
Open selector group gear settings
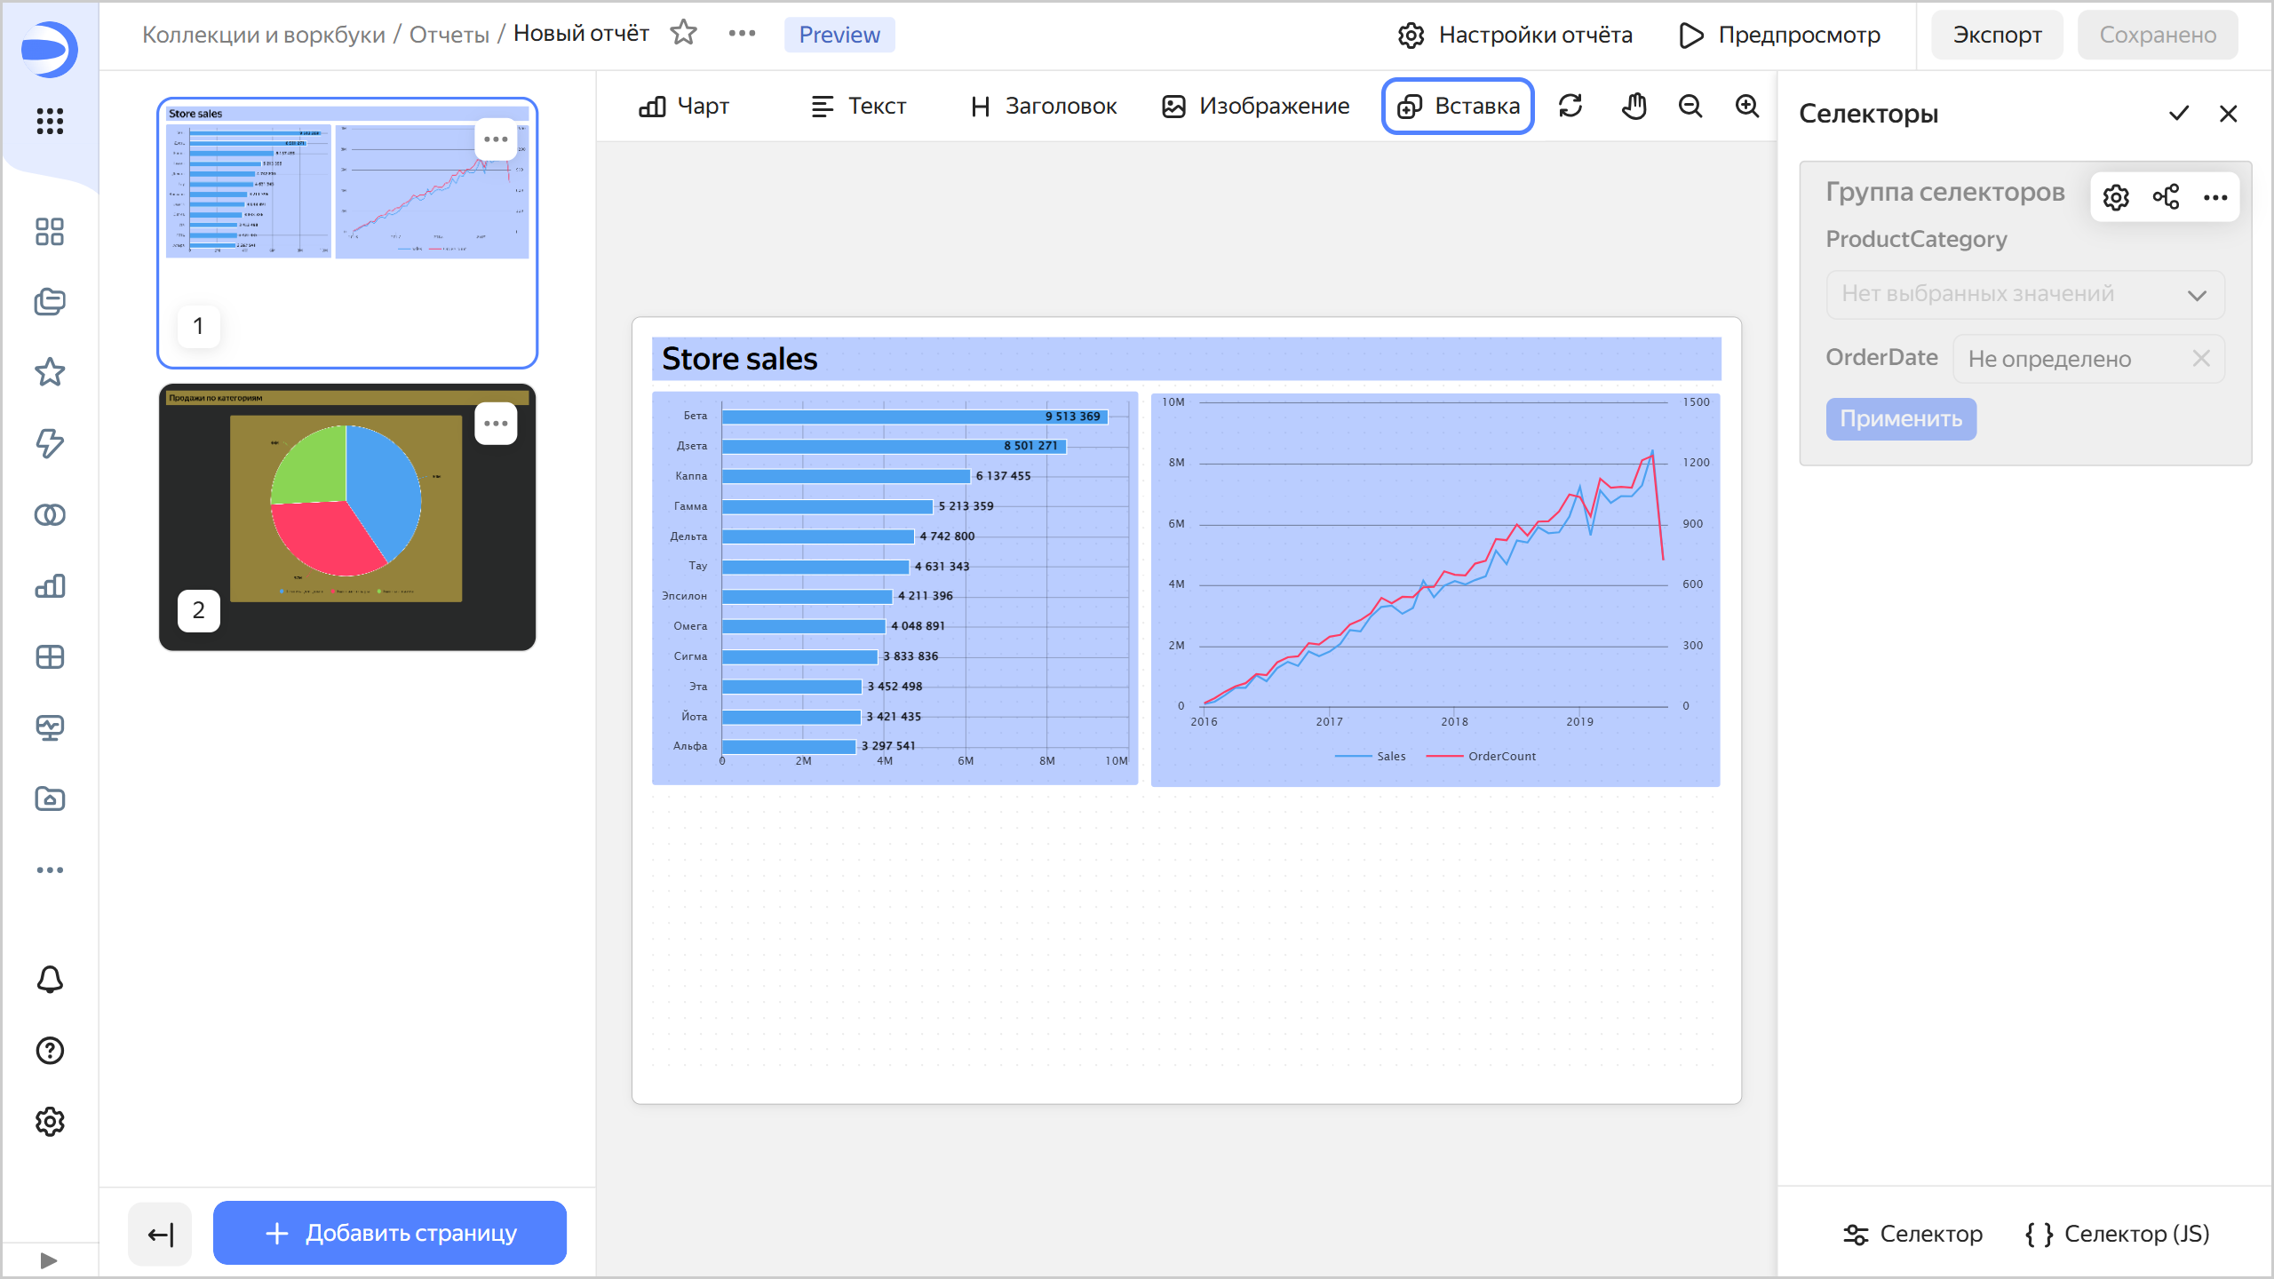pos(2116,197)
